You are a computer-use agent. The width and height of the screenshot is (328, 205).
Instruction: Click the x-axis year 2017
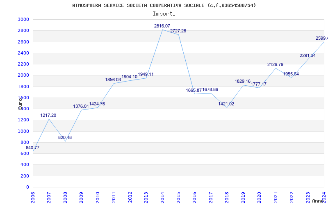point(211,198)
